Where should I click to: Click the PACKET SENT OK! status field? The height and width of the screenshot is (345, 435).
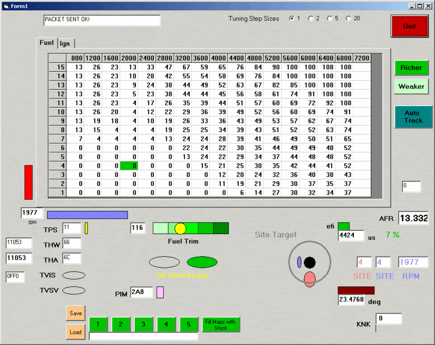click(102, 20)
